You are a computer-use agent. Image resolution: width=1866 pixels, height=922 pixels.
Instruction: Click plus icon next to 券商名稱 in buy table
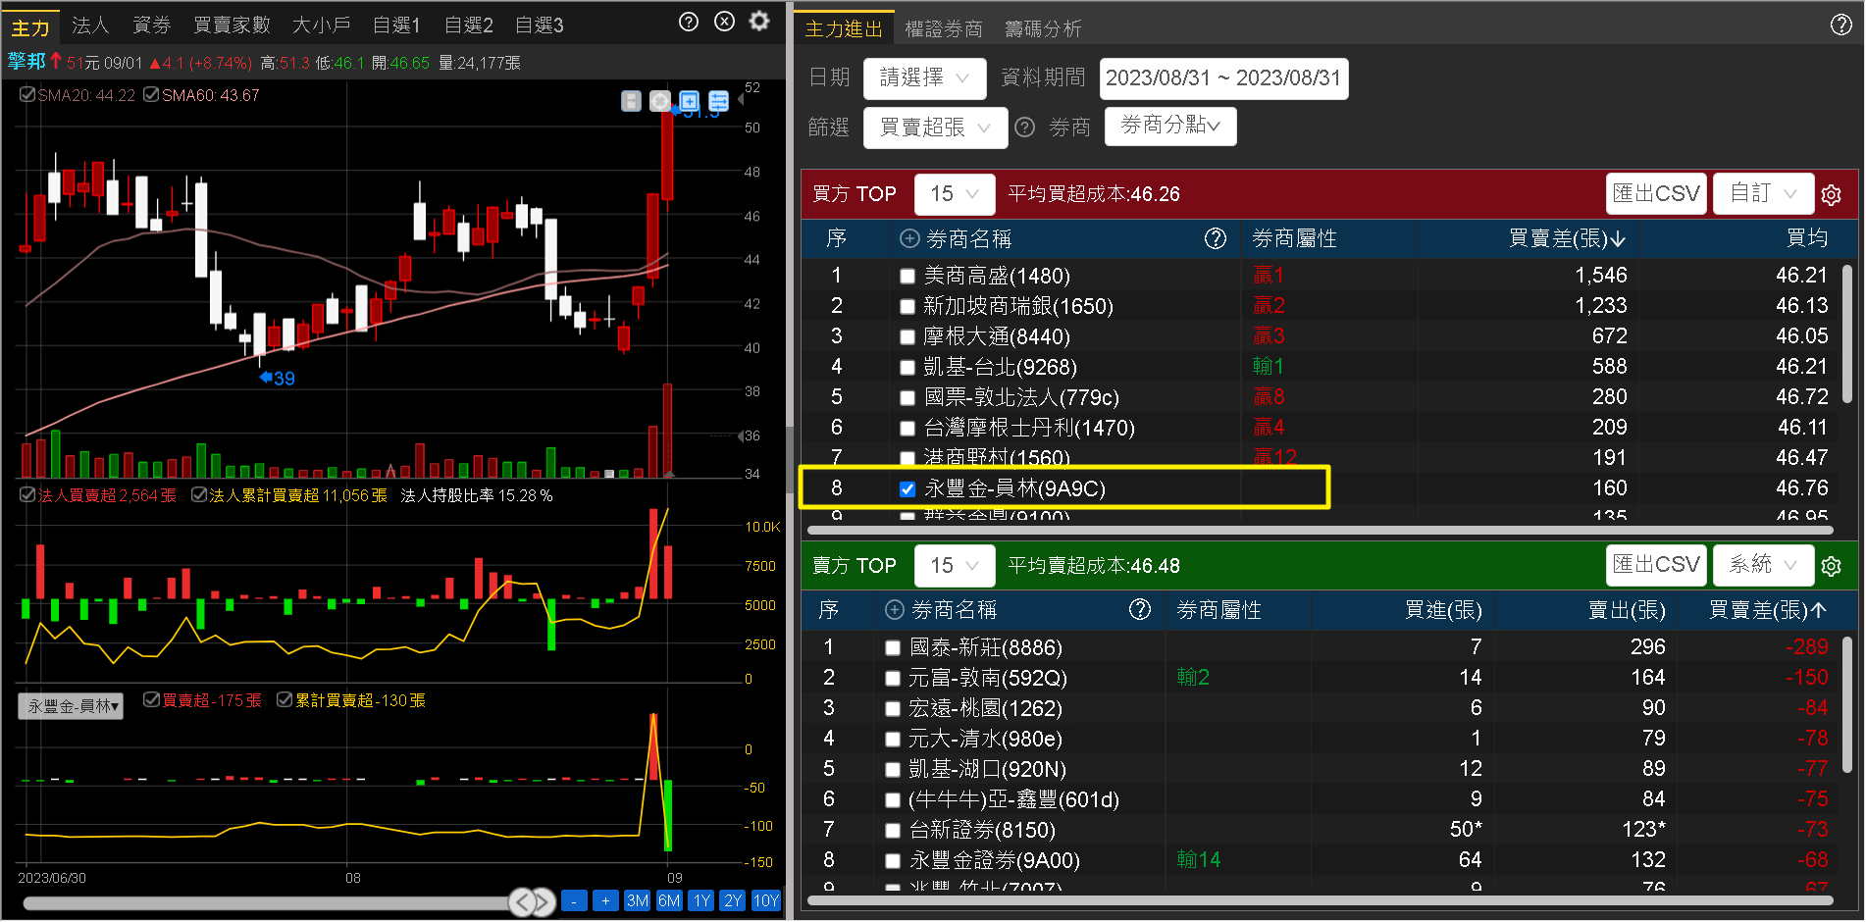(x=909, y=238)
